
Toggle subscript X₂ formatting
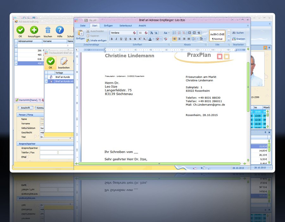[144, 39]
